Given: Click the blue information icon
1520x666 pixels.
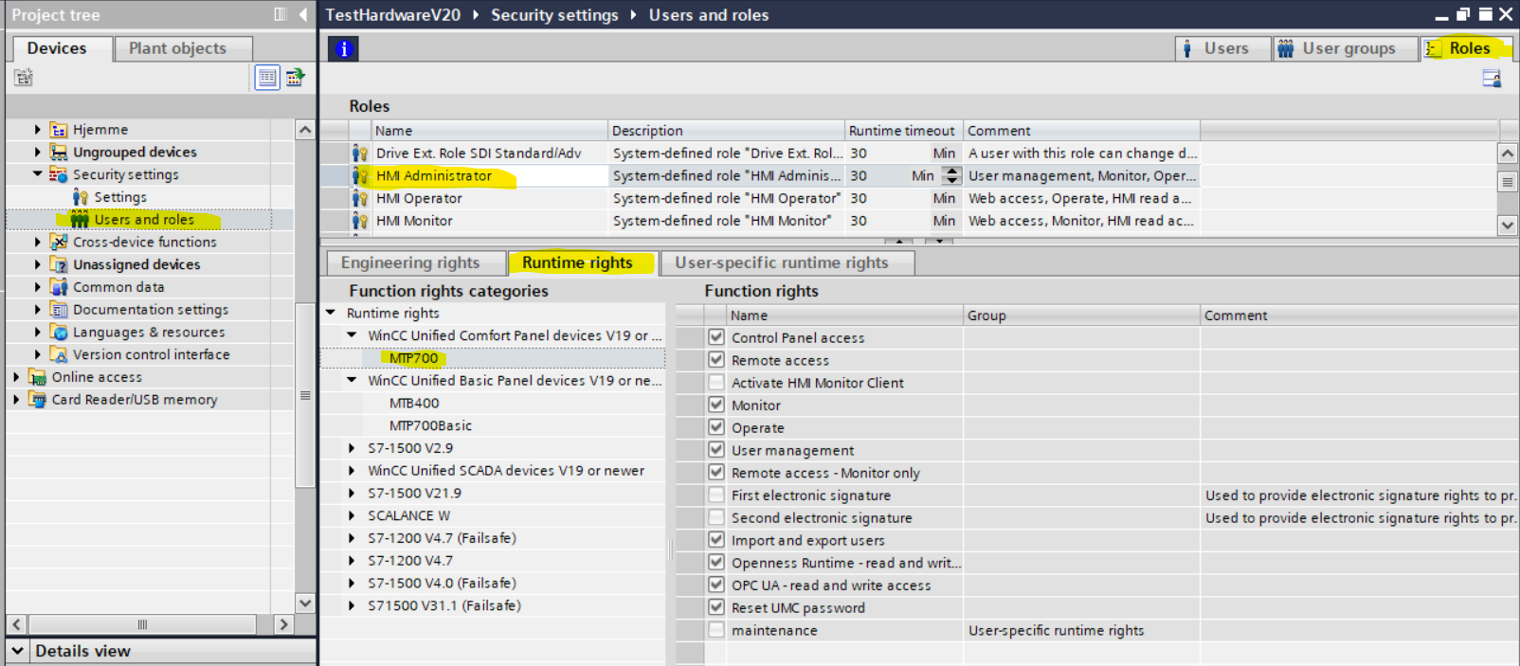Looking at the screenshot, I should coord(343,49).
